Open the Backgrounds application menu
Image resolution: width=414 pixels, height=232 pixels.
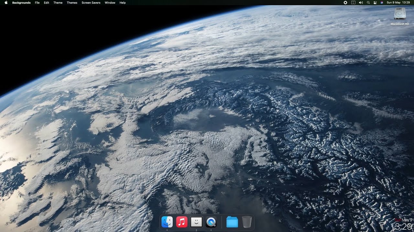coord(21,3)
